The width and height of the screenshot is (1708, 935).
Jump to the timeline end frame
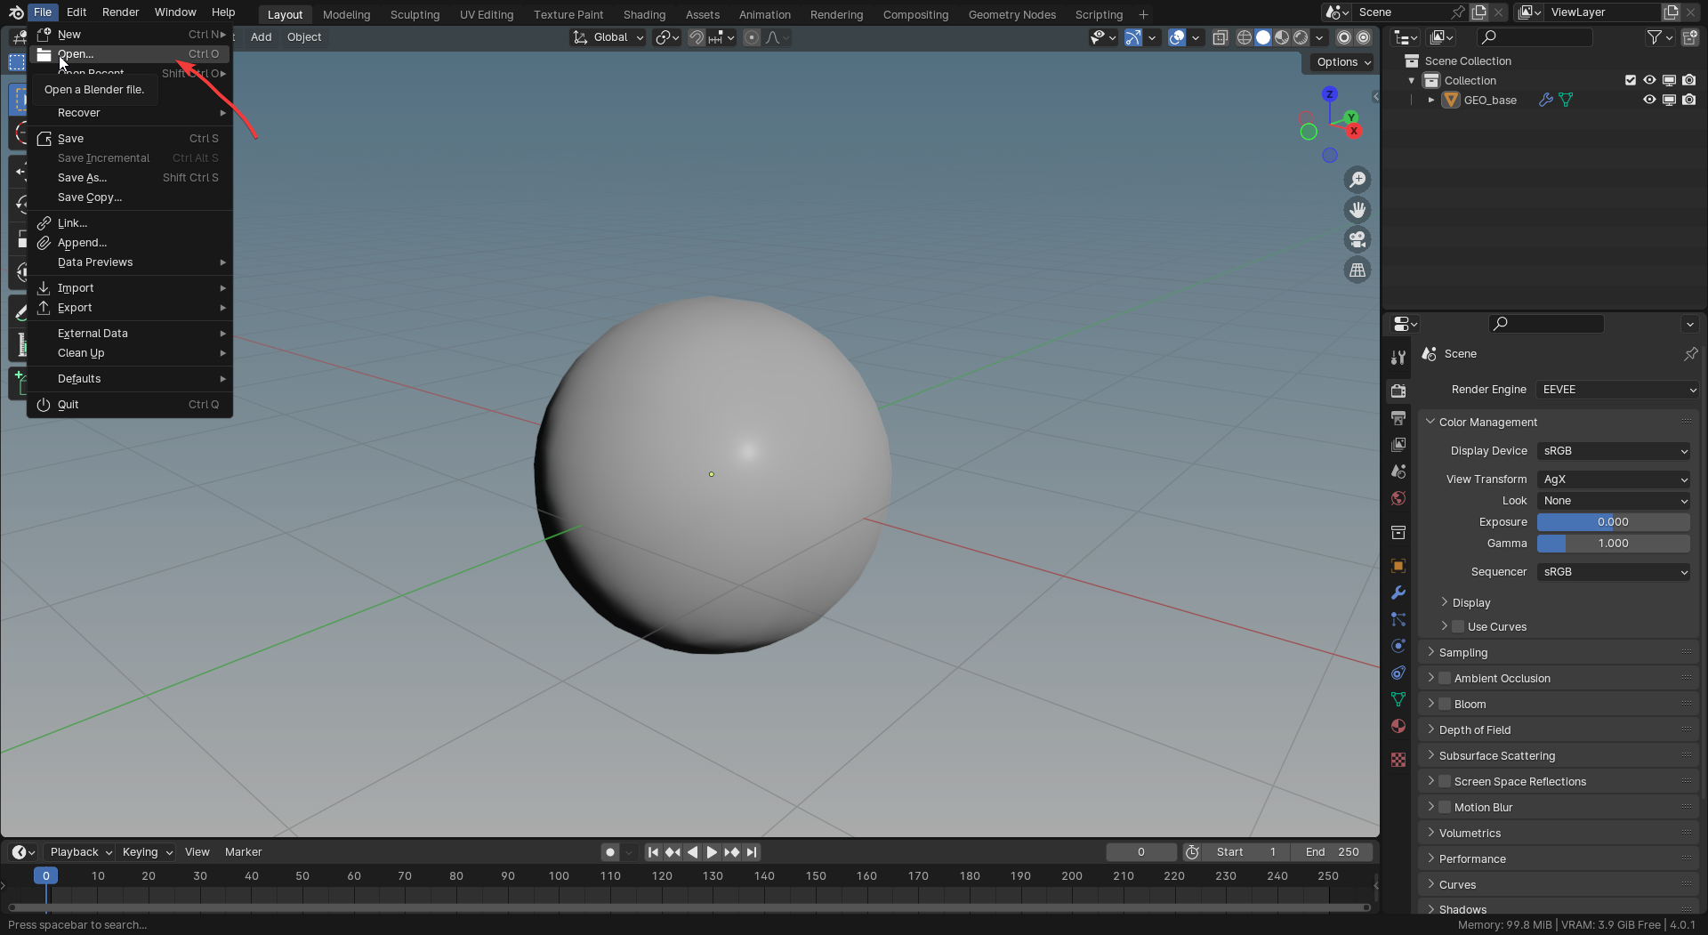click(x=752, y=852)
